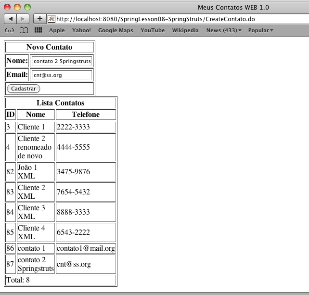
Task: Open Top Sites grid icon
Action: click(38, 30)
